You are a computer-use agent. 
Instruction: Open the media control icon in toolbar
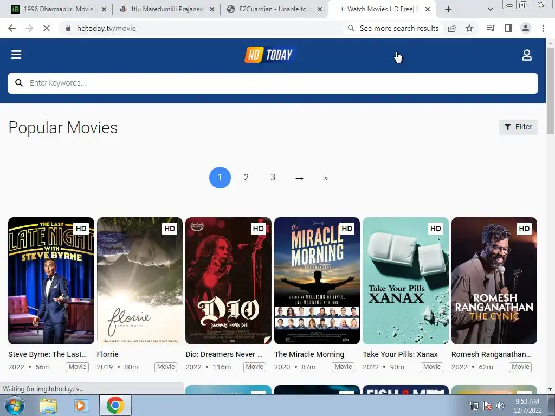coord(491,28)
